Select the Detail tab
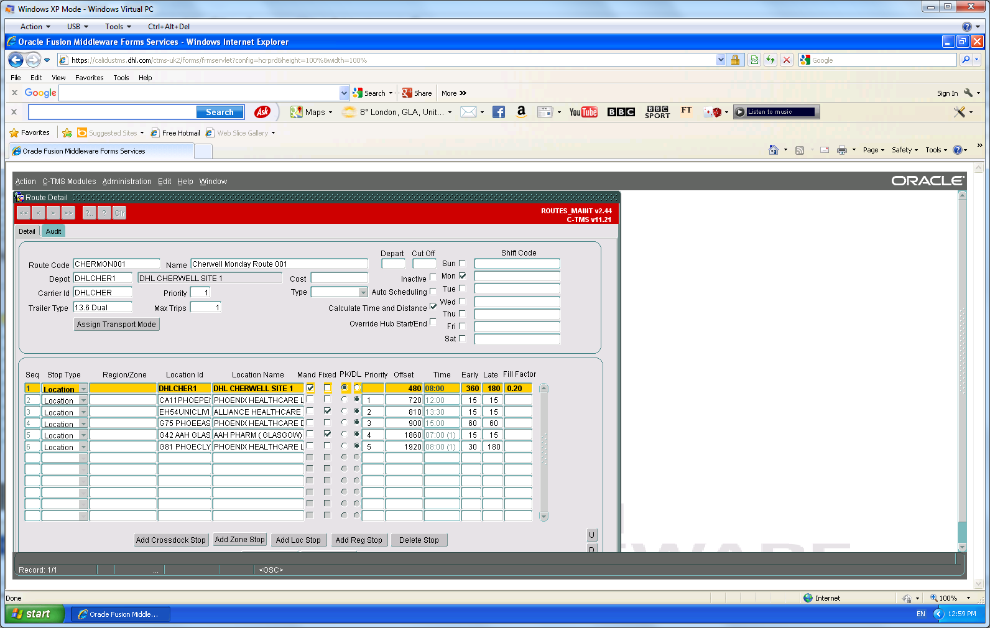 pos(27,231)
